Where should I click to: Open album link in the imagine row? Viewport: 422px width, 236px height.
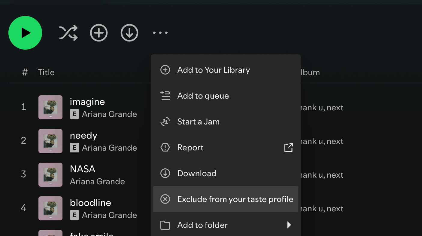[x=322, y=108]
